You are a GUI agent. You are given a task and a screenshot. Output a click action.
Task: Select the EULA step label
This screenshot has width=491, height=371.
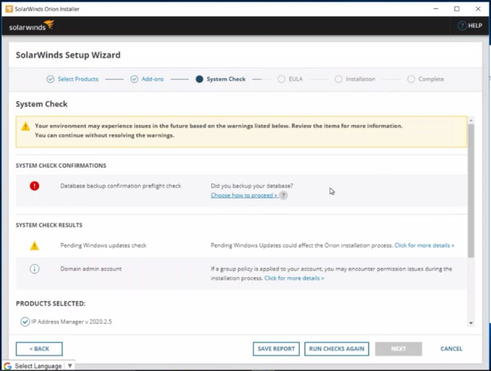pos(296,79)
